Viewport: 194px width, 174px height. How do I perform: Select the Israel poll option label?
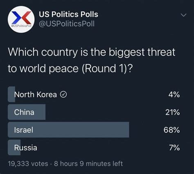pyautogui.click(x=24, y=130)
